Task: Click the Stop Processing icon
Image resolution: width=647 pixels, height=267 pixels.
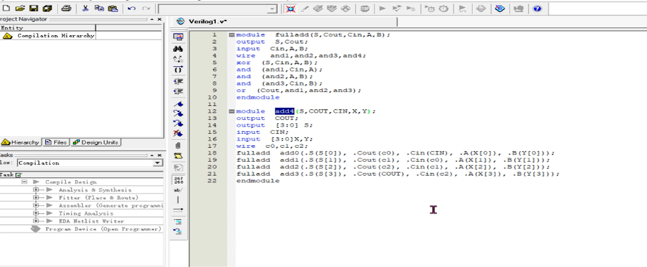Action: (364, 8)
